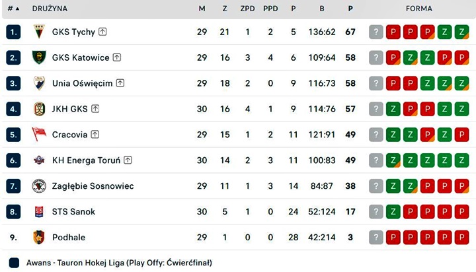Click the GKS Katowice club crest
This screenshot has width=476, height=272.
tap(39, 57)
